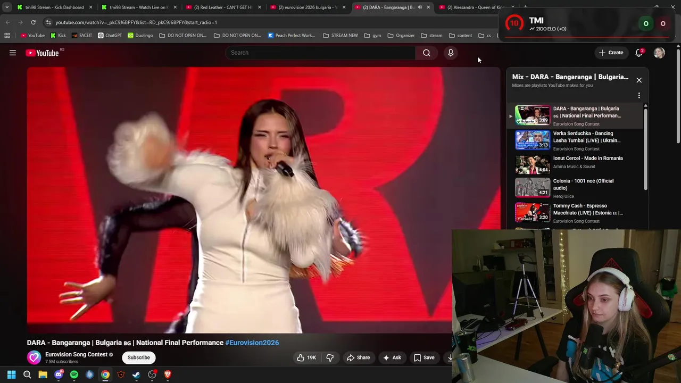Expand the STREAM NEW bookmark folder
The height and width of the screenshot is (383, 681).
pyautogui.click(x=340, y=36)
